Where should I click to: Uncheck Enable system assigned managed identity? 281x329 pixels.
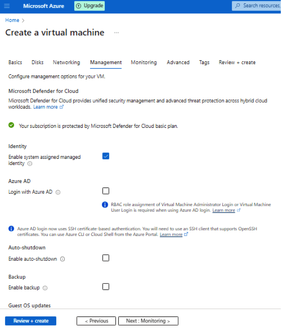click(106, 156)
